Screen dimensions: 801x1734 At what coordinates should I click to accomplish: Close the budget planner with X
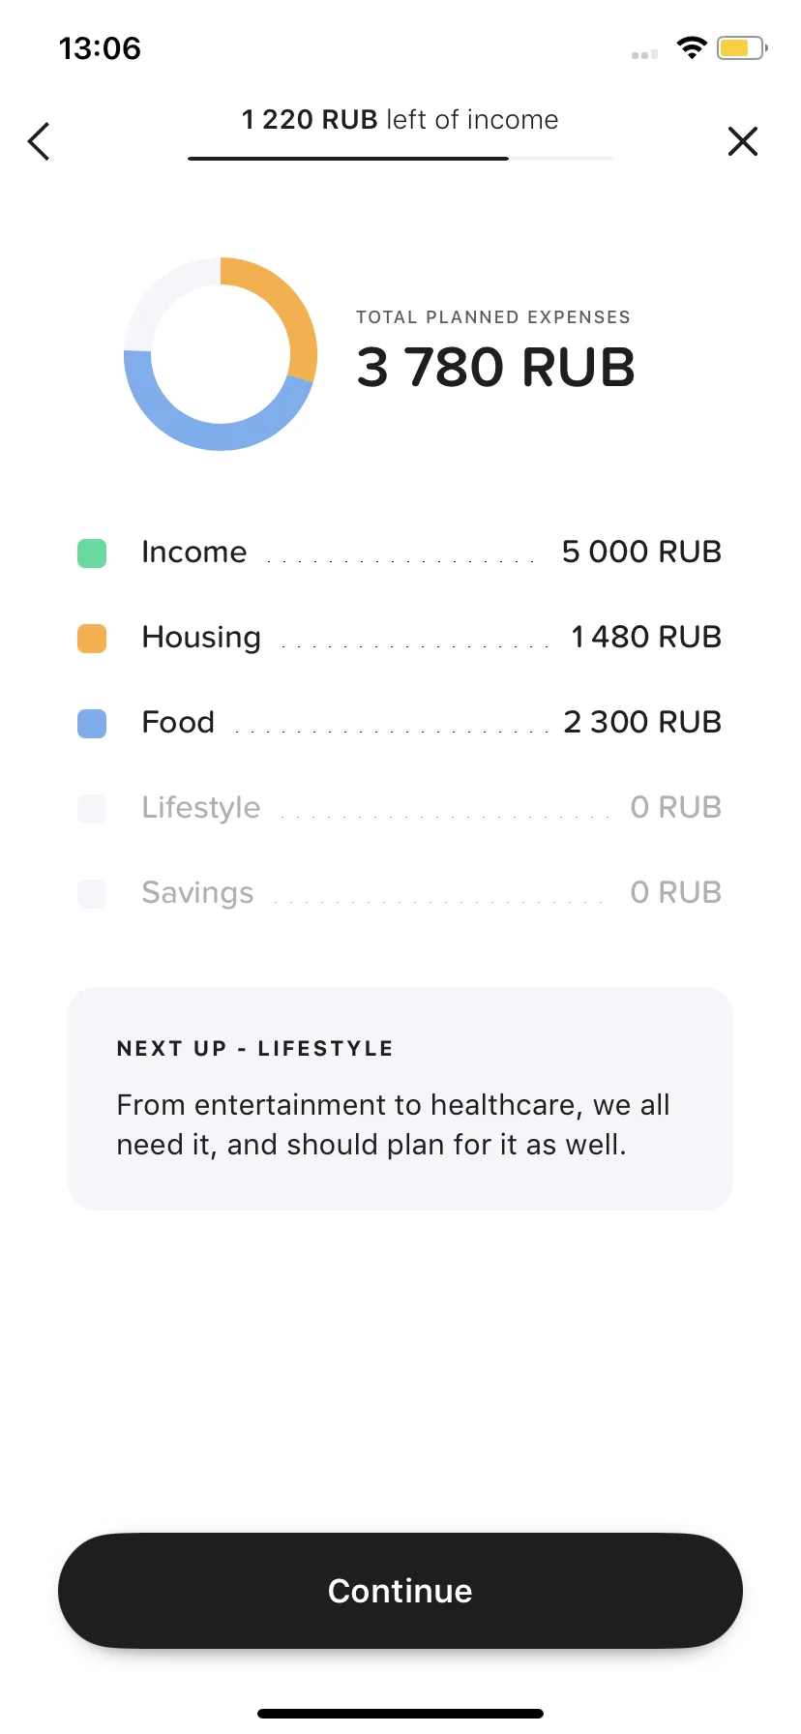[x=743, y=141]
